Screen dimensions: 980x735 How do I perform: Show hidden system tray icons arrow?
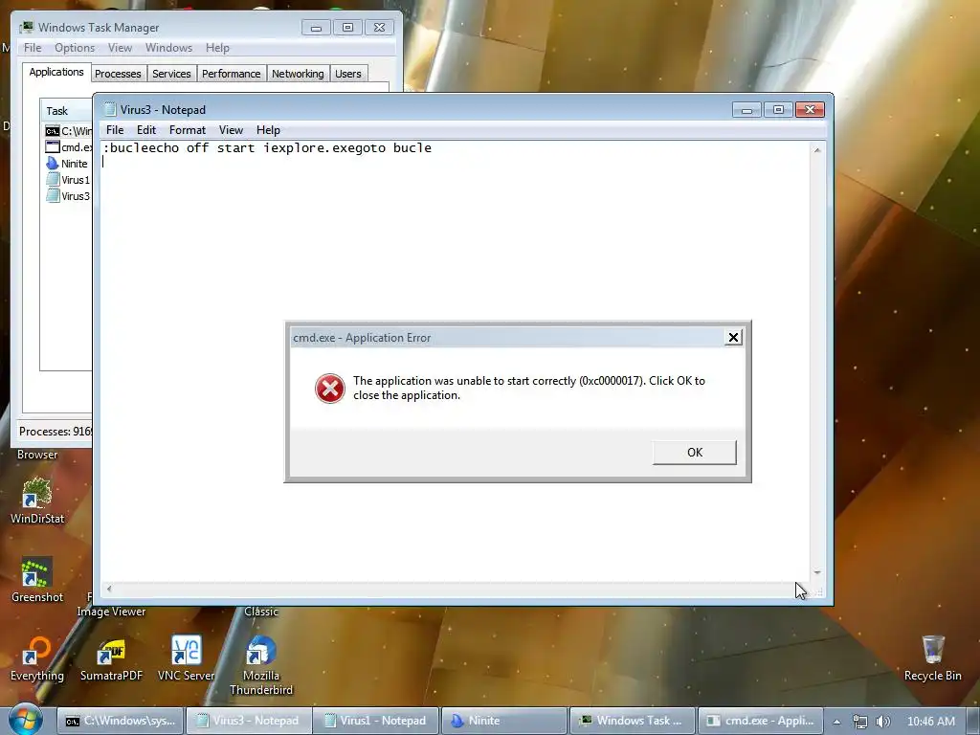(836, 722)
